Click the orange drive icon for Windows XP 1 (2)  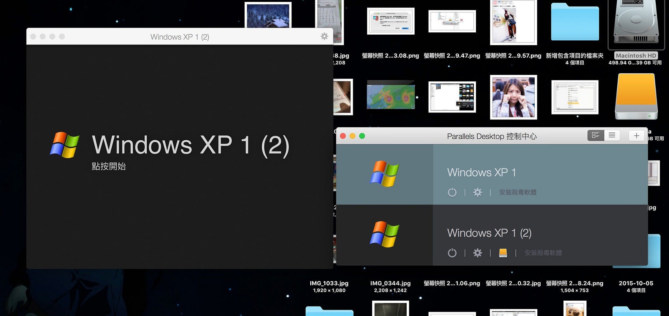(x=503, y=253)
